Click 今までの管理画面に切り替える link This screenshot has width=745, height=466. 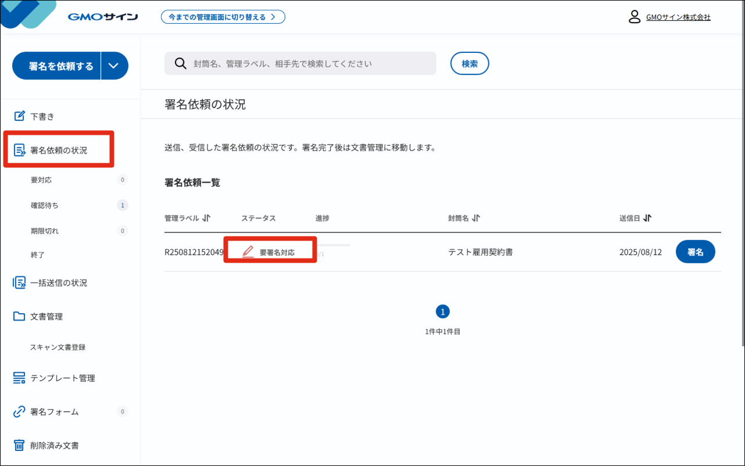(223, 17)
